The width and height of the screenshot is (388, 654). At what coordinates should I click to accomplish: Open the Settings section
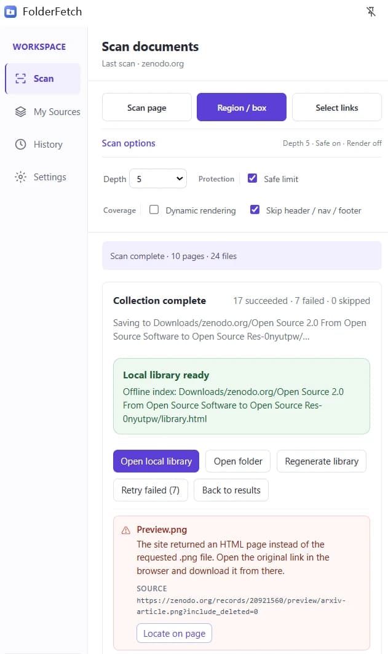[x=43, y=177]
